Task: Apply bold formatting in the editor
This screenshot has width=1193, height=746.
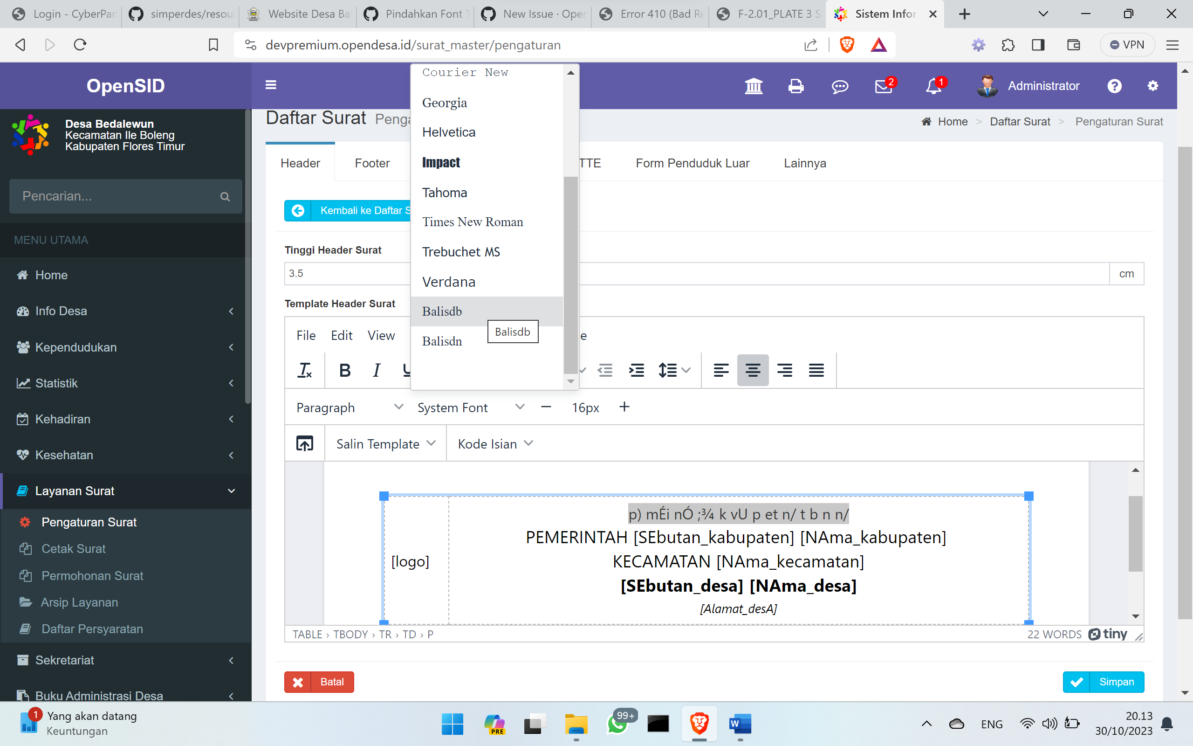Action: point(344,370)
